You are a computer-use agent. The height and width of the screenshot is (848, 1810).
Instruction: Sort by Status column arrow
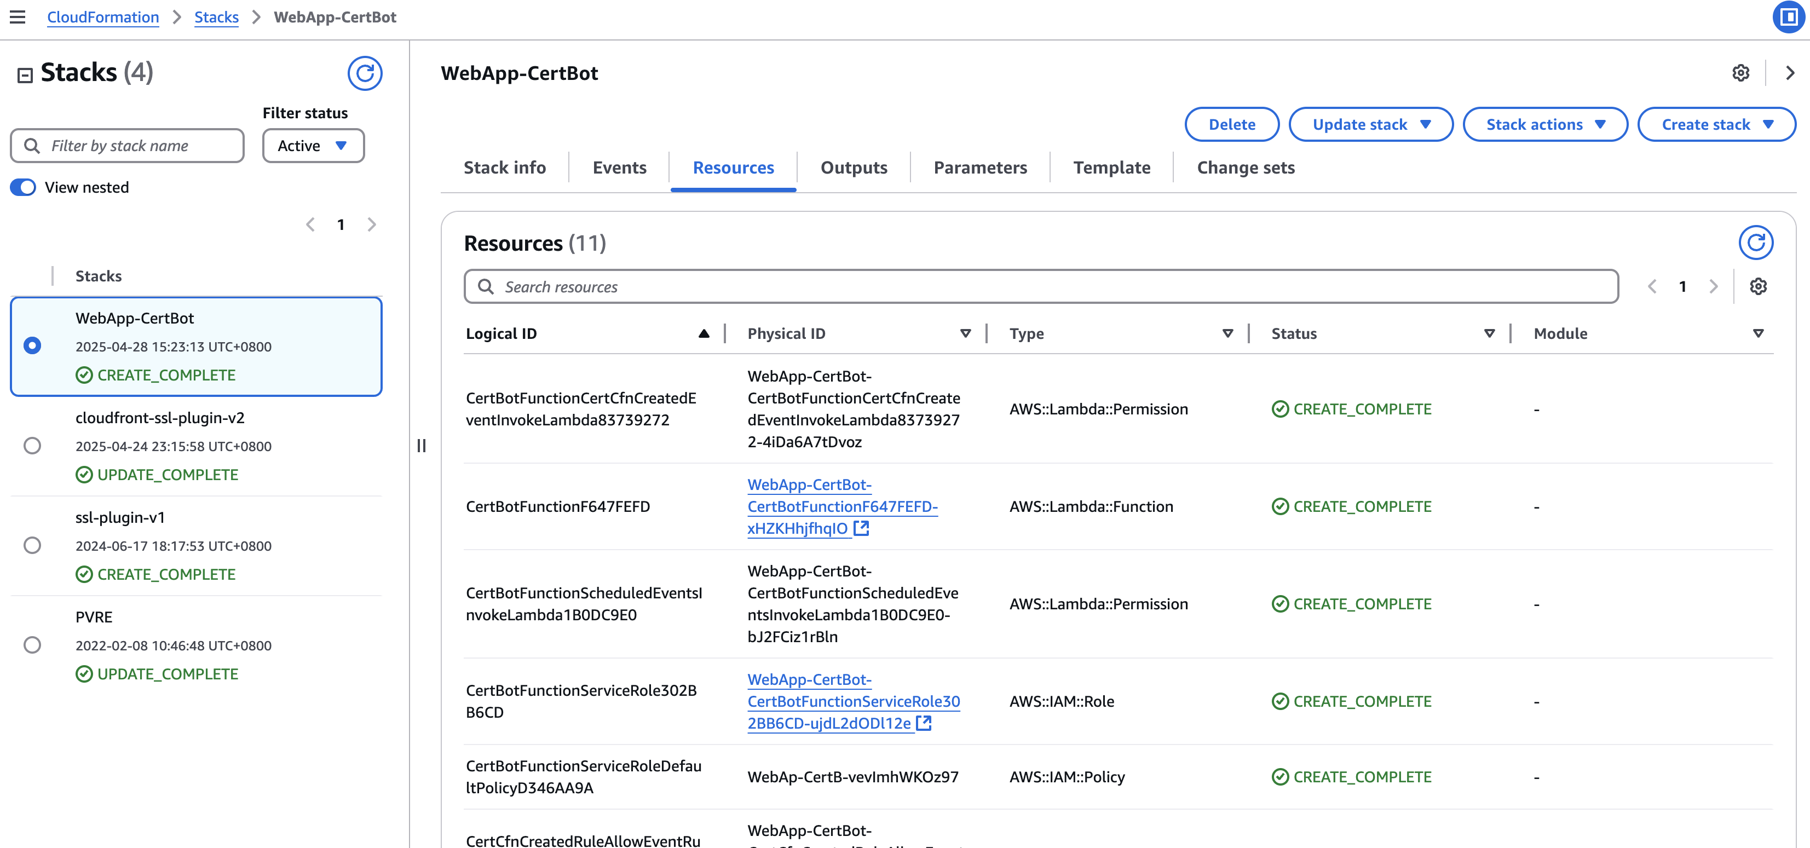(1489, 334)
